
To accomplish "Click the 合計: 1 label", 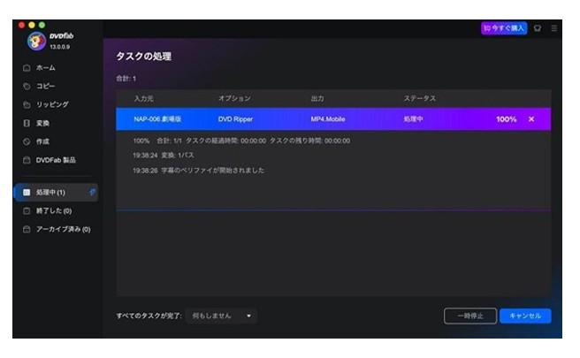I will click(126, 79).
